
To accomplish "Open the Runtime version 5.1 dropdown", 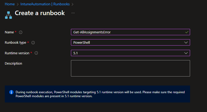I will (127, 53).
